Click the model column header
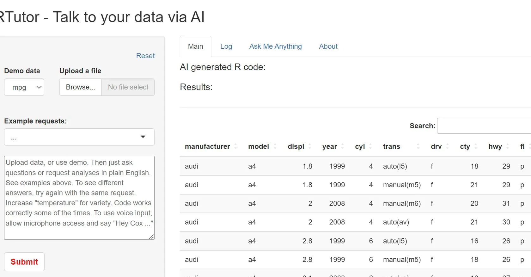This screenshot has width=531, height=277. (259, 146)
